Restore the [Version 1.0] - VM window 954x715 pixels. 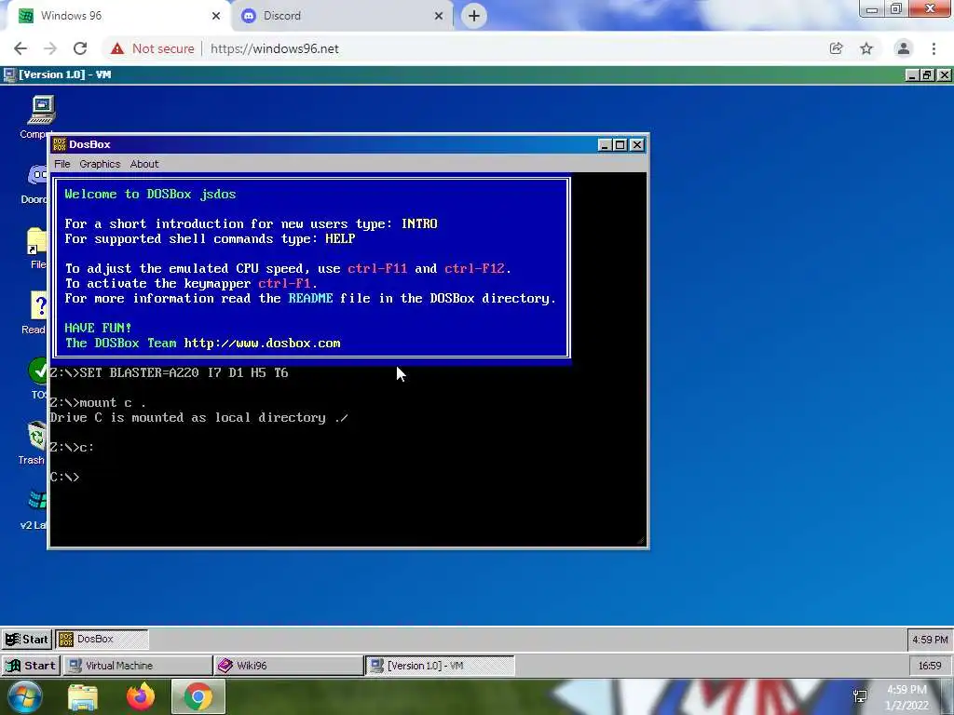pyautogui.click(x=927, y=74)
